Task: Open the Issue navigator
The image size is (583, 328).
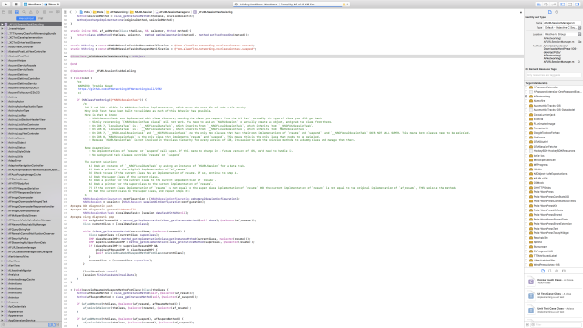Action: coord(30,12)
